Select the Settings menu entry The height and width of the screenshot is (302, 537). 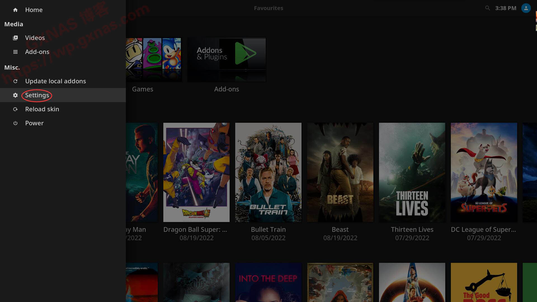37,95
